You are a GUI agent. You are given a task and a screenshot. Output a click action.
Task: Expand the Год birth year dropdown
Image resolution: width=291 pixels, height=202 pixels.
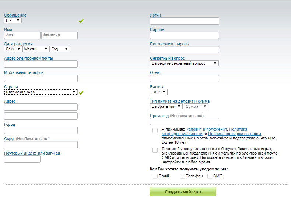60,49
